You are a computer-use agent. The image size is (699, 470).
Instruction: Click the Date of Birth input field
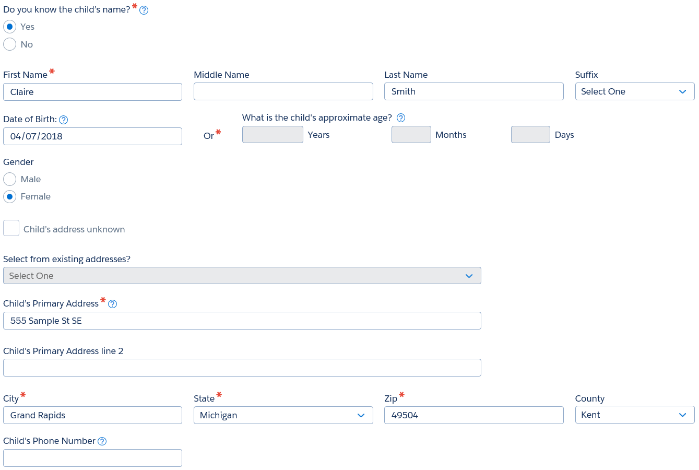92,136
